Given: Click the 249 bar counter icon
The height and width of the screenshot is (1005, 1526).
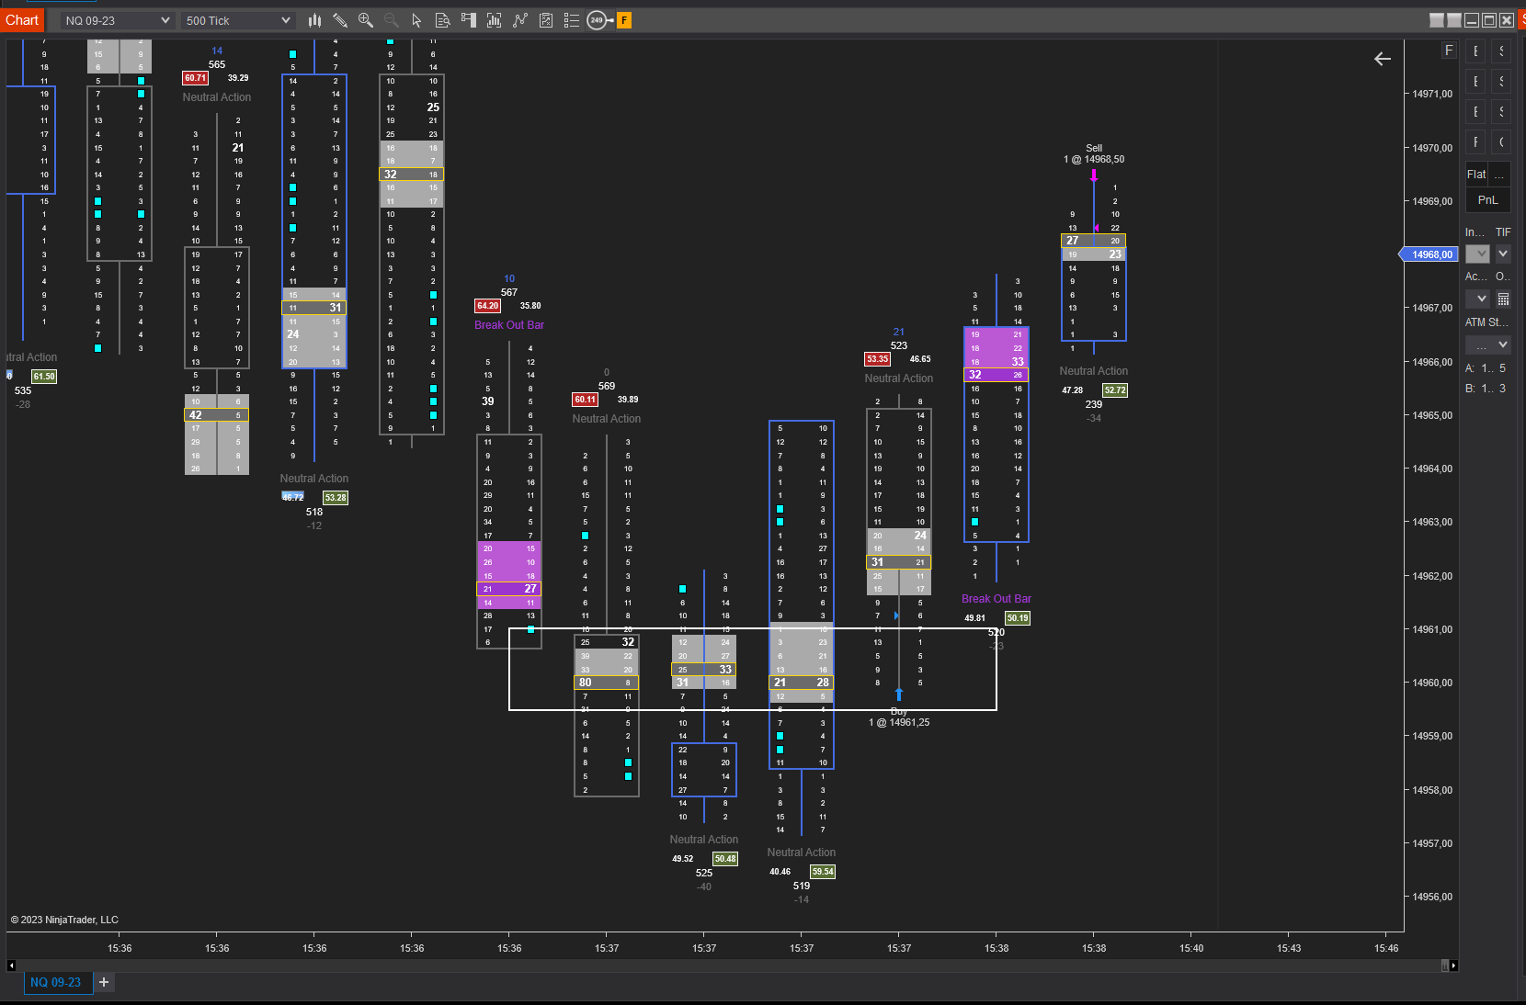Looking at the screenshot, I should [599, 20].
